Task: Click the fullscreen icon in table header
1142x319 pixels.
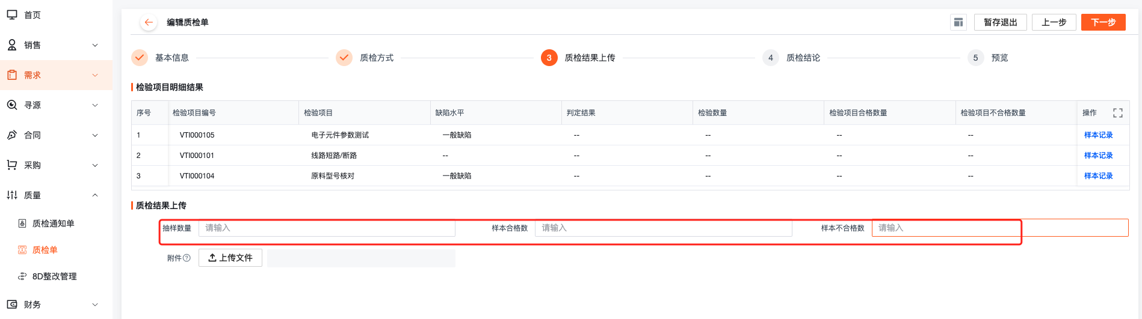Action: [x=1118, y=113]
